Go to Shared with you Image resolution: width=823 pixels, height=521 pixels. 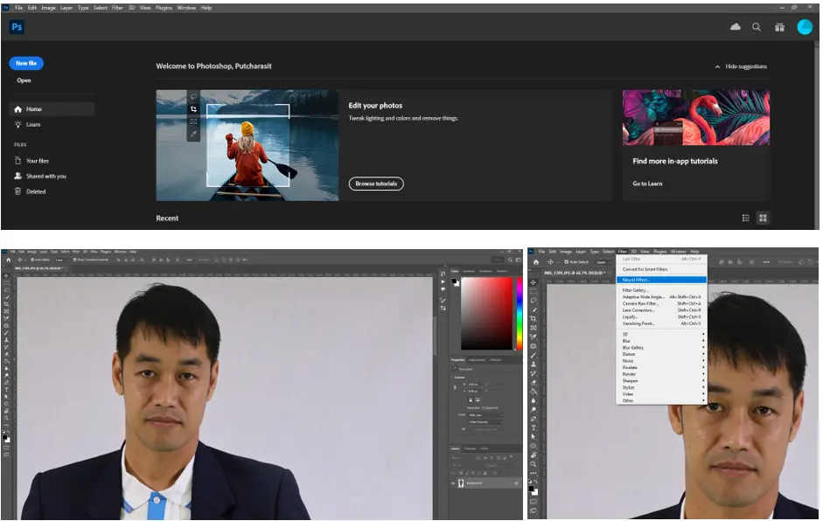[45, 177]
